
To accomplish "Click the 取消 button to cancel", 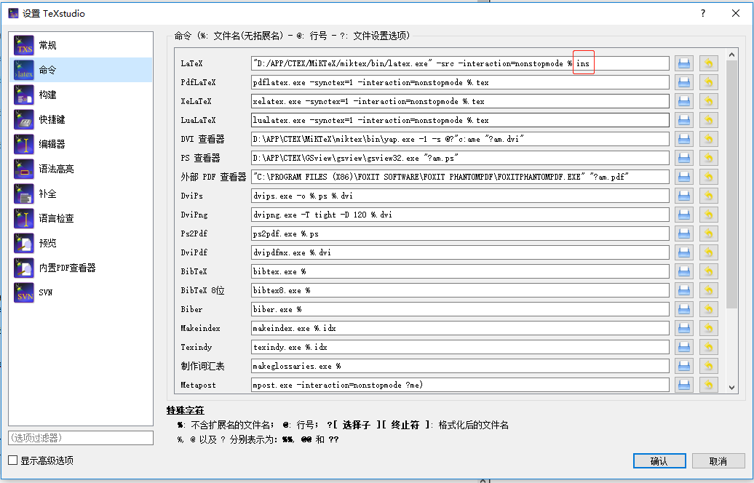I will tap(718, 460).
